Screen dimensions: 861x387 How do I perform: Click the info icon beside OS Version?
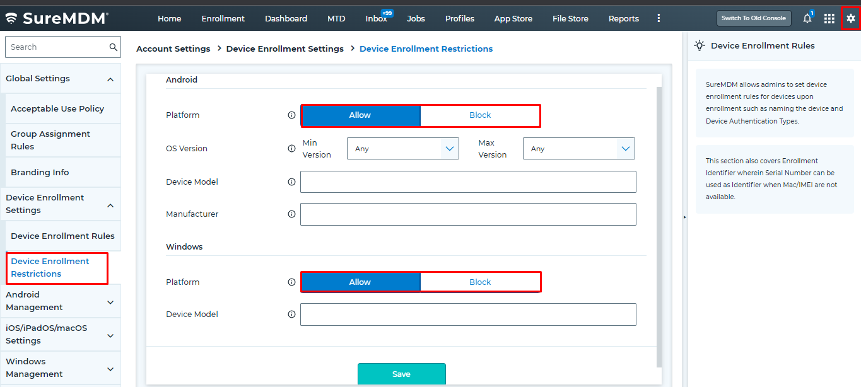pos(291,148)
